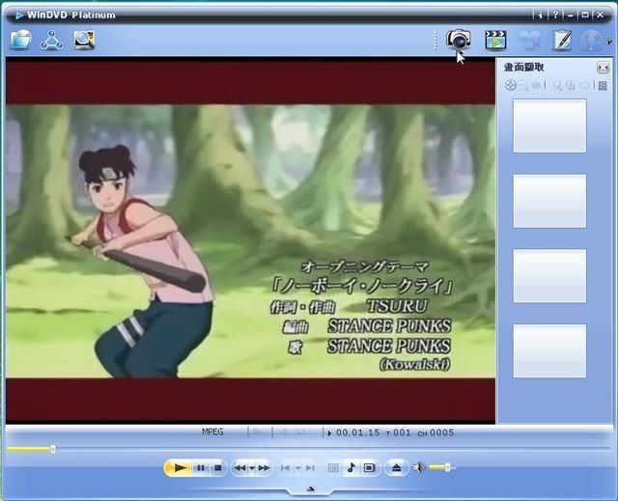Mute audio with the speaker icon
Image resolution: width=618 pixels, height=501 pixels.
pyautogui.click(x=418, y=467)
